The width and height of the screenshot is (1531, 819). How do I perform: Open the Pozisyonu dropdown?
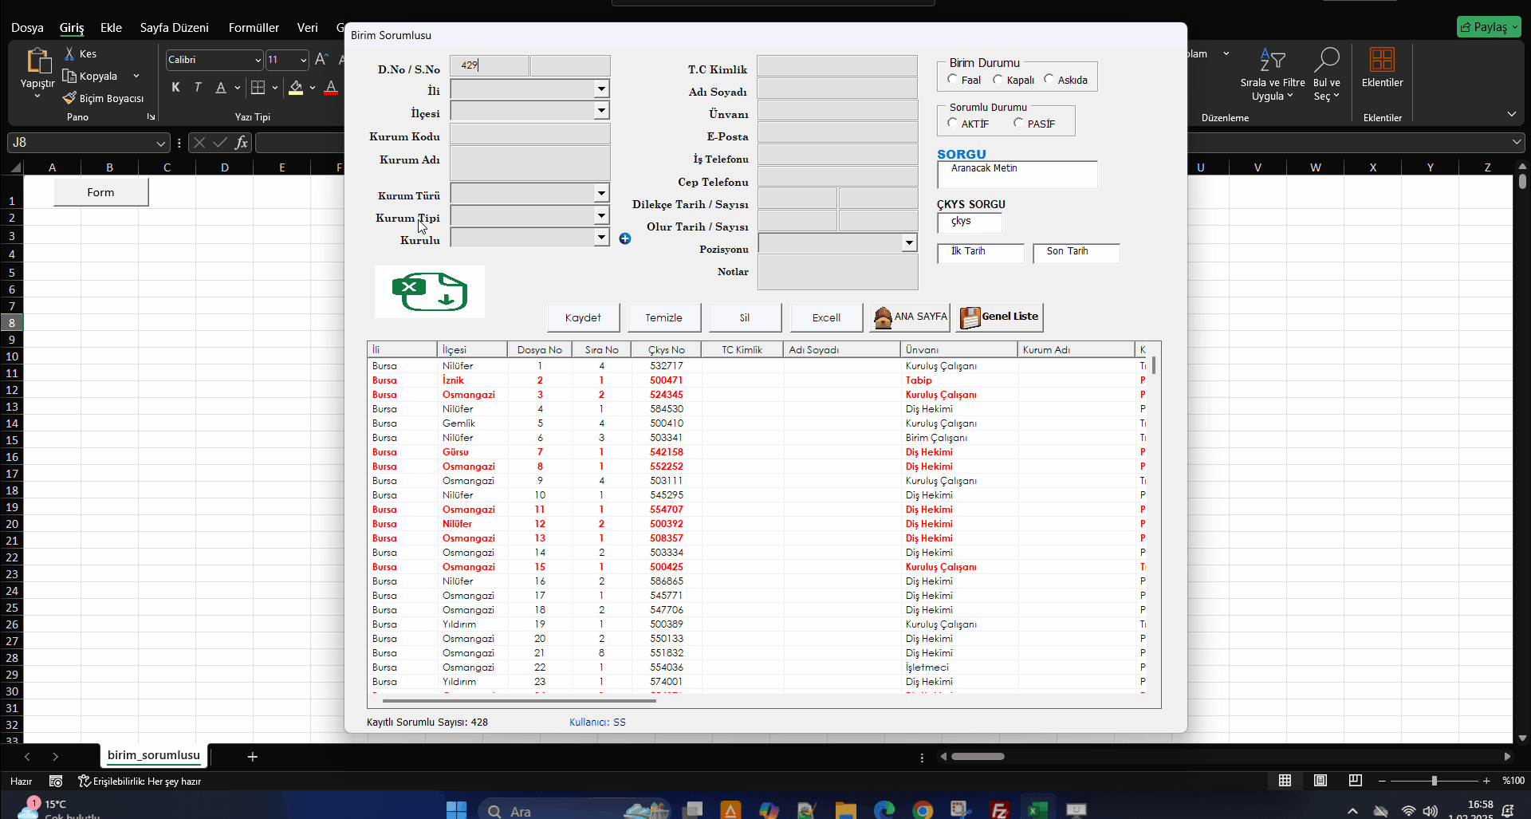tap(909, 242)
